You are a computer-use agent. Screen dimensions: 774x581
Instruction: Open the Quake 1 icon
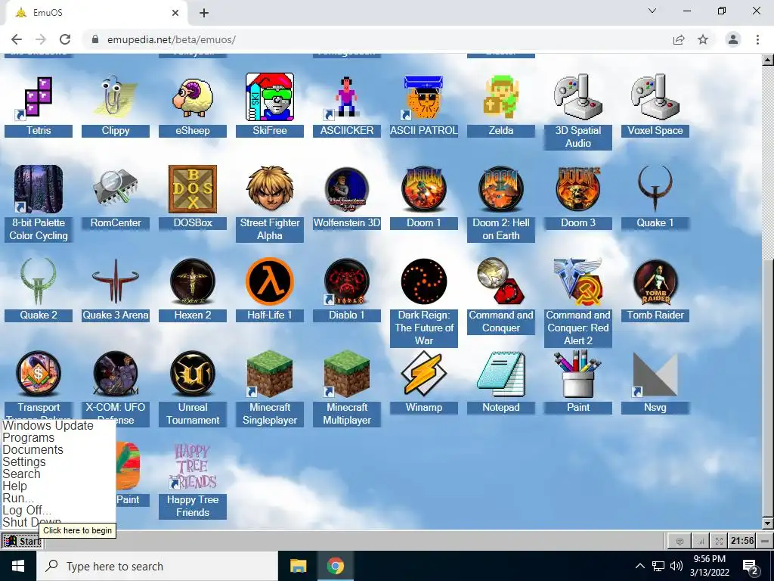coord(655,189)
